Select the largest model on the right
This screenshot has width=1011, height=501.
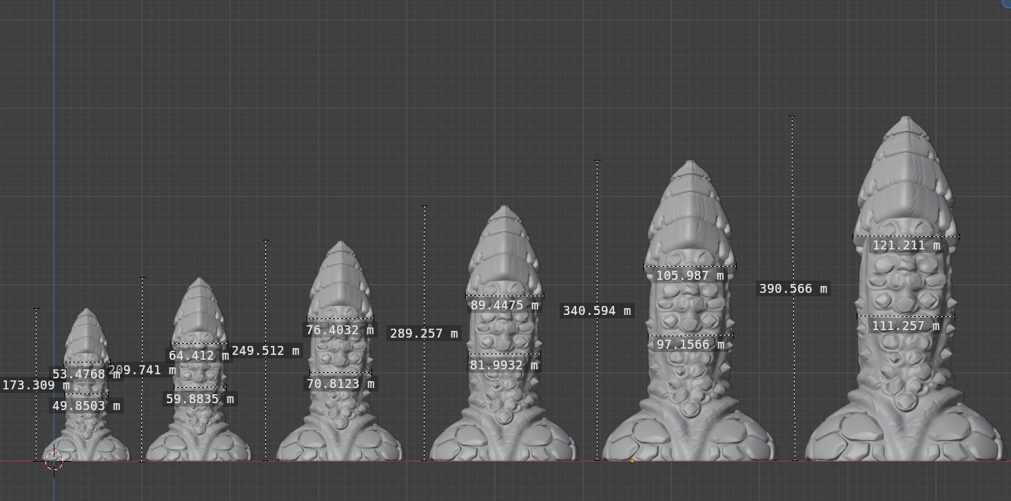[x=905, y=288]
